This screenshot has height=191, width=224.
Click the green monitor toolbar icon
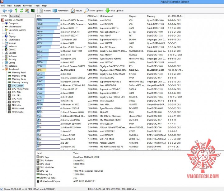pos(33,11)
